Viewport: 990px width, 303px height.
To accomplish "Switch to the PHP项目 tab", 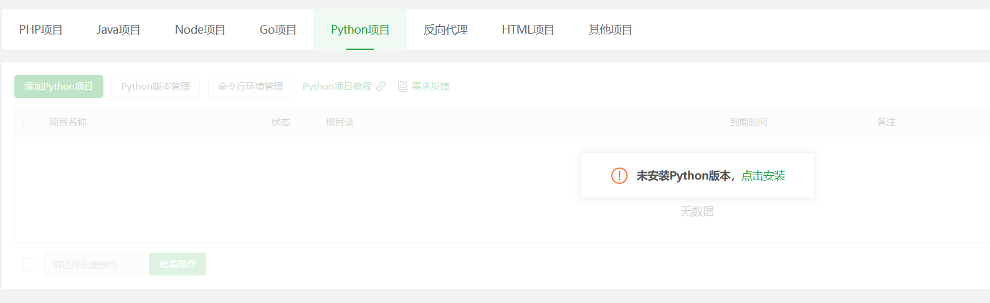I will point(41,30).
